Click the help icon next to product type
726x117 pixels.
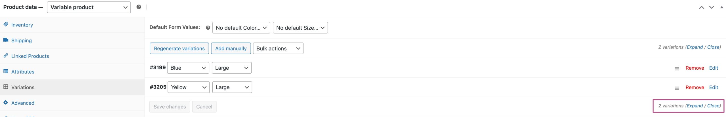point(139,7)
